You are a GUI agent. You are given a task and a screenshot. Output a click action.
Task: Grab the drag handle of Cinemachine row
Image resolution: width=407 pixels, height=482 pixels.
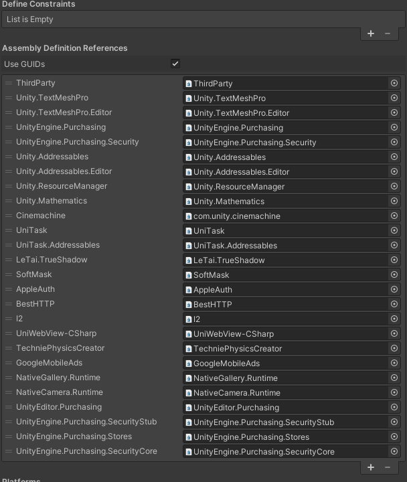point(9,216)
